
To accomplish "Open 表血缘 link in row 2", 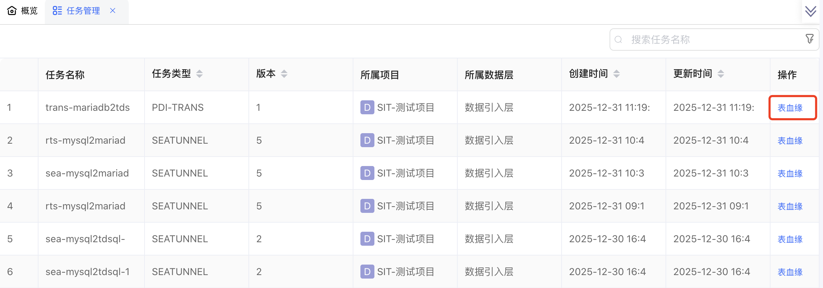I will [790, 141].
